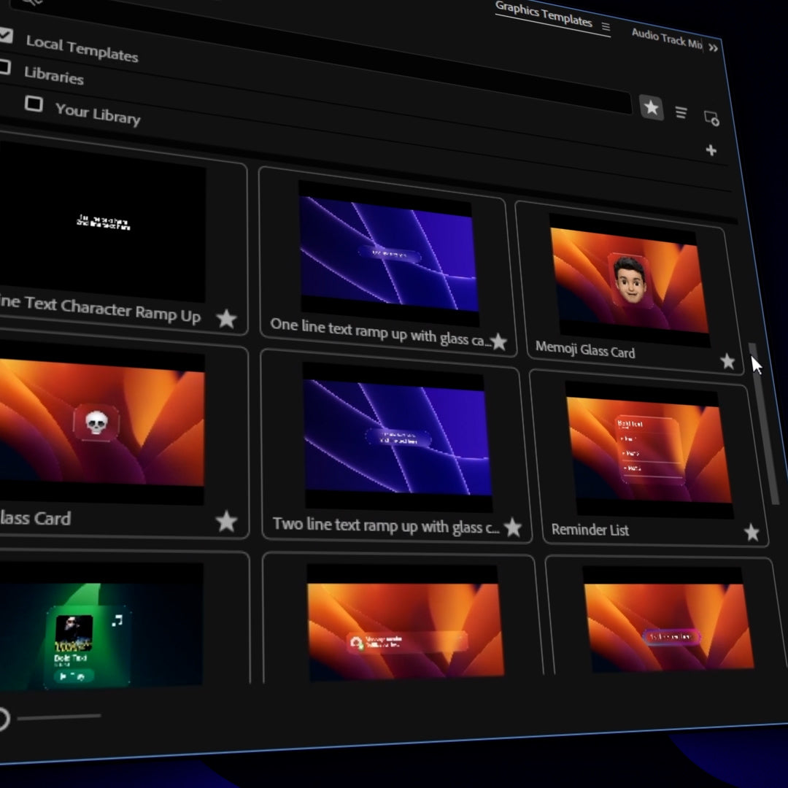Click 'Two line text ramp up with glass' label
The height and width of the screenshot is (788, 788).
pos(385,525)
